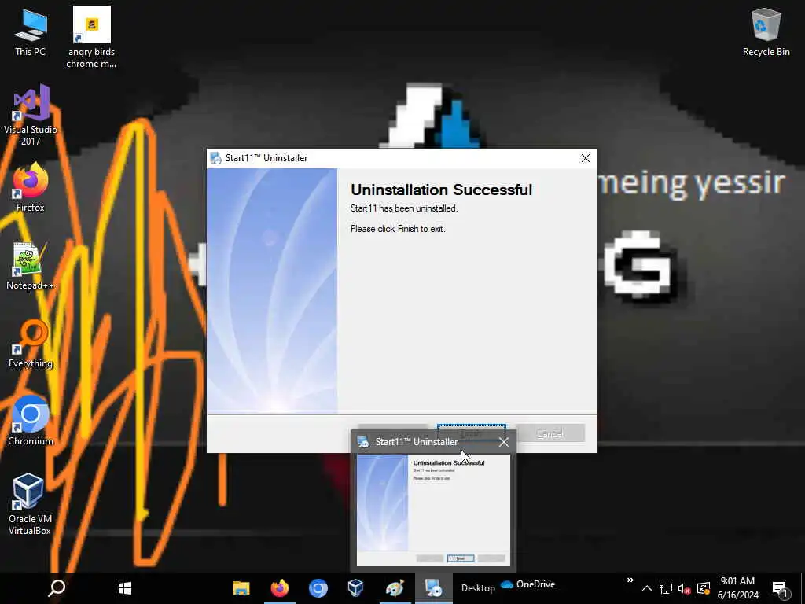Image resolution: width=805 pixels, height=604 pixels.
Task: Open the Windows Start button
Action: pyautogui.click(x=125, y=588)
